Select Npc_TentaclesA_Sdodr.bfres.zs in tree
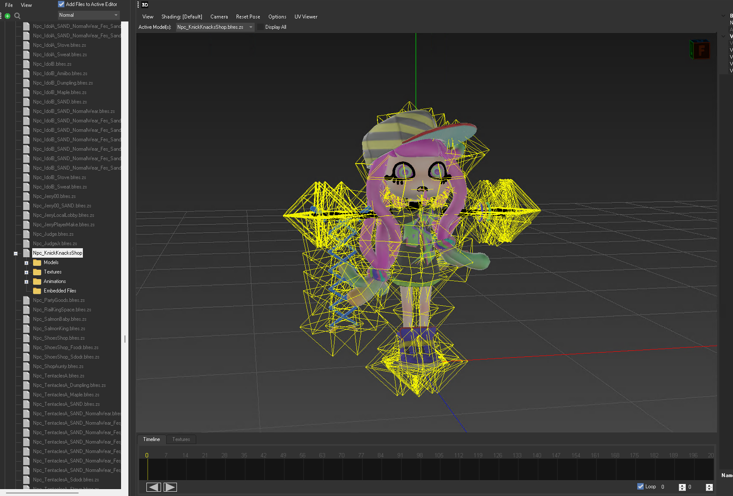This screenshot has width=733, height=496. (66, 480)
